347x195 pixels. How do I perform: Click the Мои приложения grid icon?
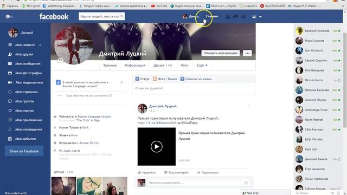[x=10, y=120]
